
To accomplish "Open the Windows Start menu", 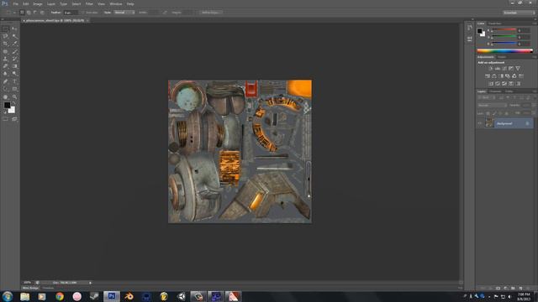I will pyautogui.click(x=8, y=296).
